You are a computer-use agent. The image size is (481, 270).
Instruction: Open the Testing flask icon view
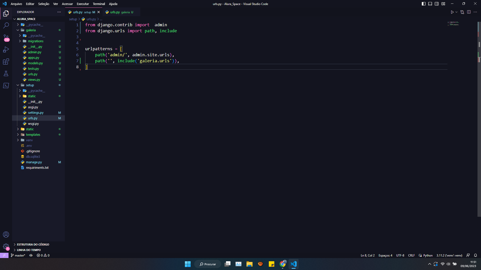[6, 73]
